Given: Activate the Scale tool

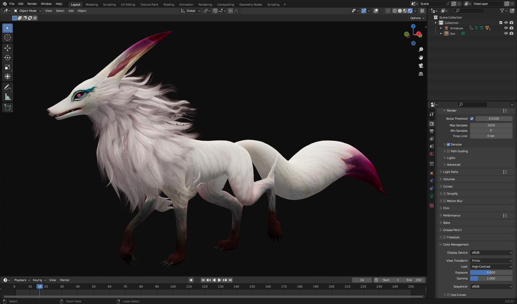Looking at the screenshot, I should (8, 67).
